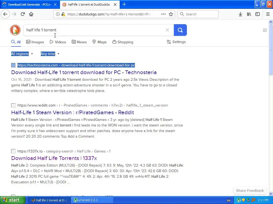Toggle the Firefox sidebar view
This screenshot has height=204, width=273.
[x=258, y=14]
